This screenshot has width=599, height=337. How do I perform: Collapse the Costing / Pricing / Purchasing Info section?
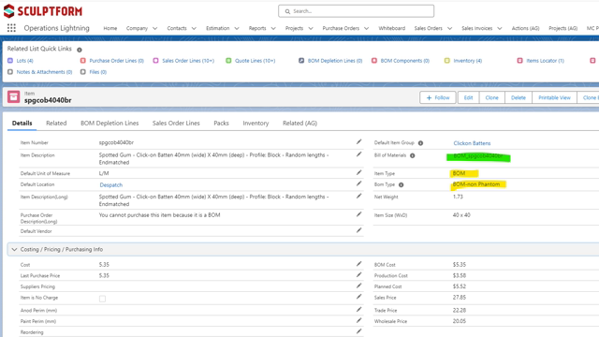pos(15,250)
